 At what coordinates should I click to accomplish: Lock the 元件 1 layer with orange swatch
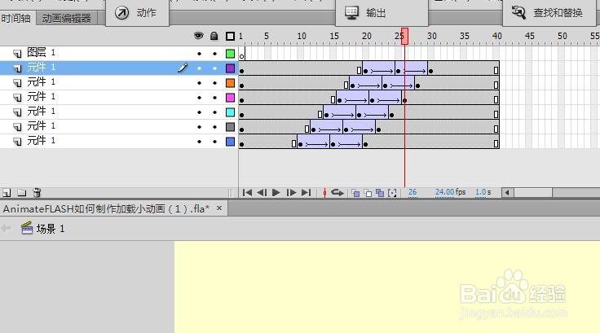(x=214, y=83)
